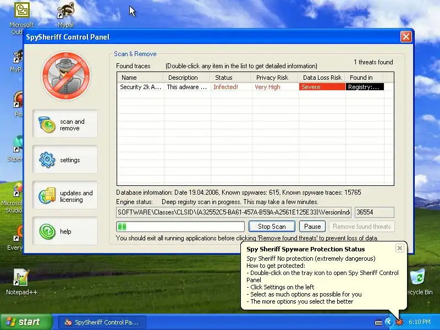Sort list by Description column header
440x330 pixels.
(186, 78)
